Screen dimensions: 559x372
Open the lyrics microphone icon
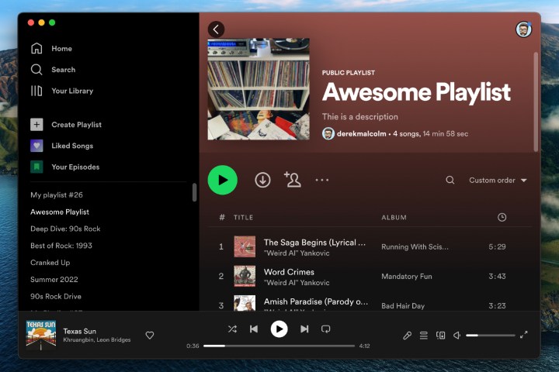407,335
